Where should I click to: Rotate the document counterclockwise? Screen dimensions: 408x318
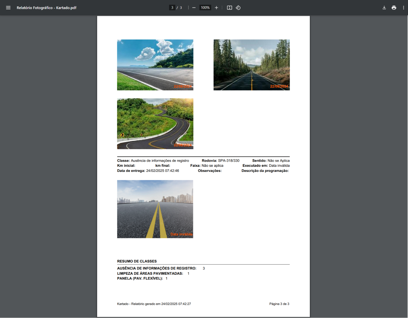[x=238, y=8]
